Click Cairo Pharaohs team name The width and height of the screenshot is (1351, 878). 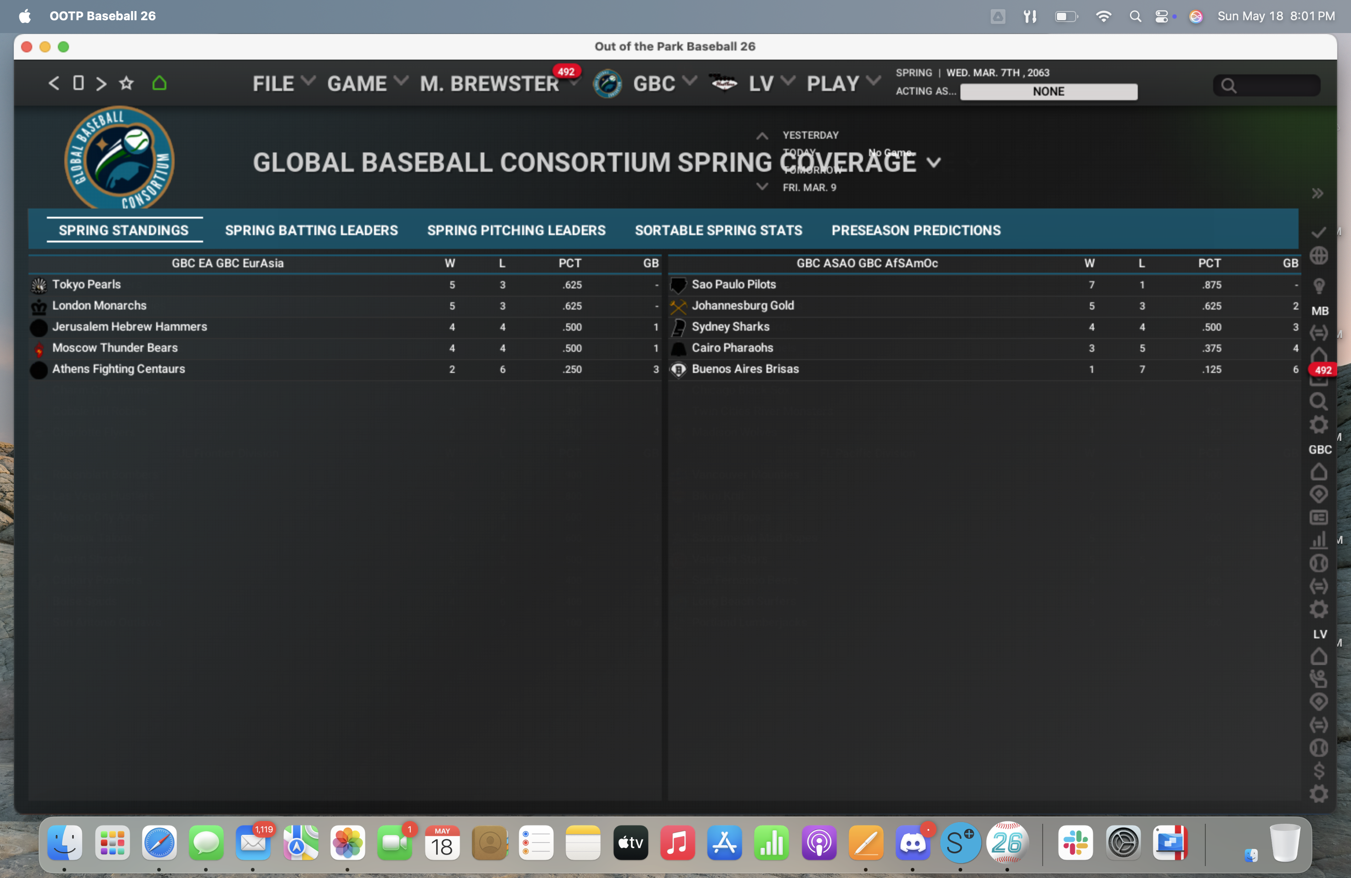click(732, 347)
